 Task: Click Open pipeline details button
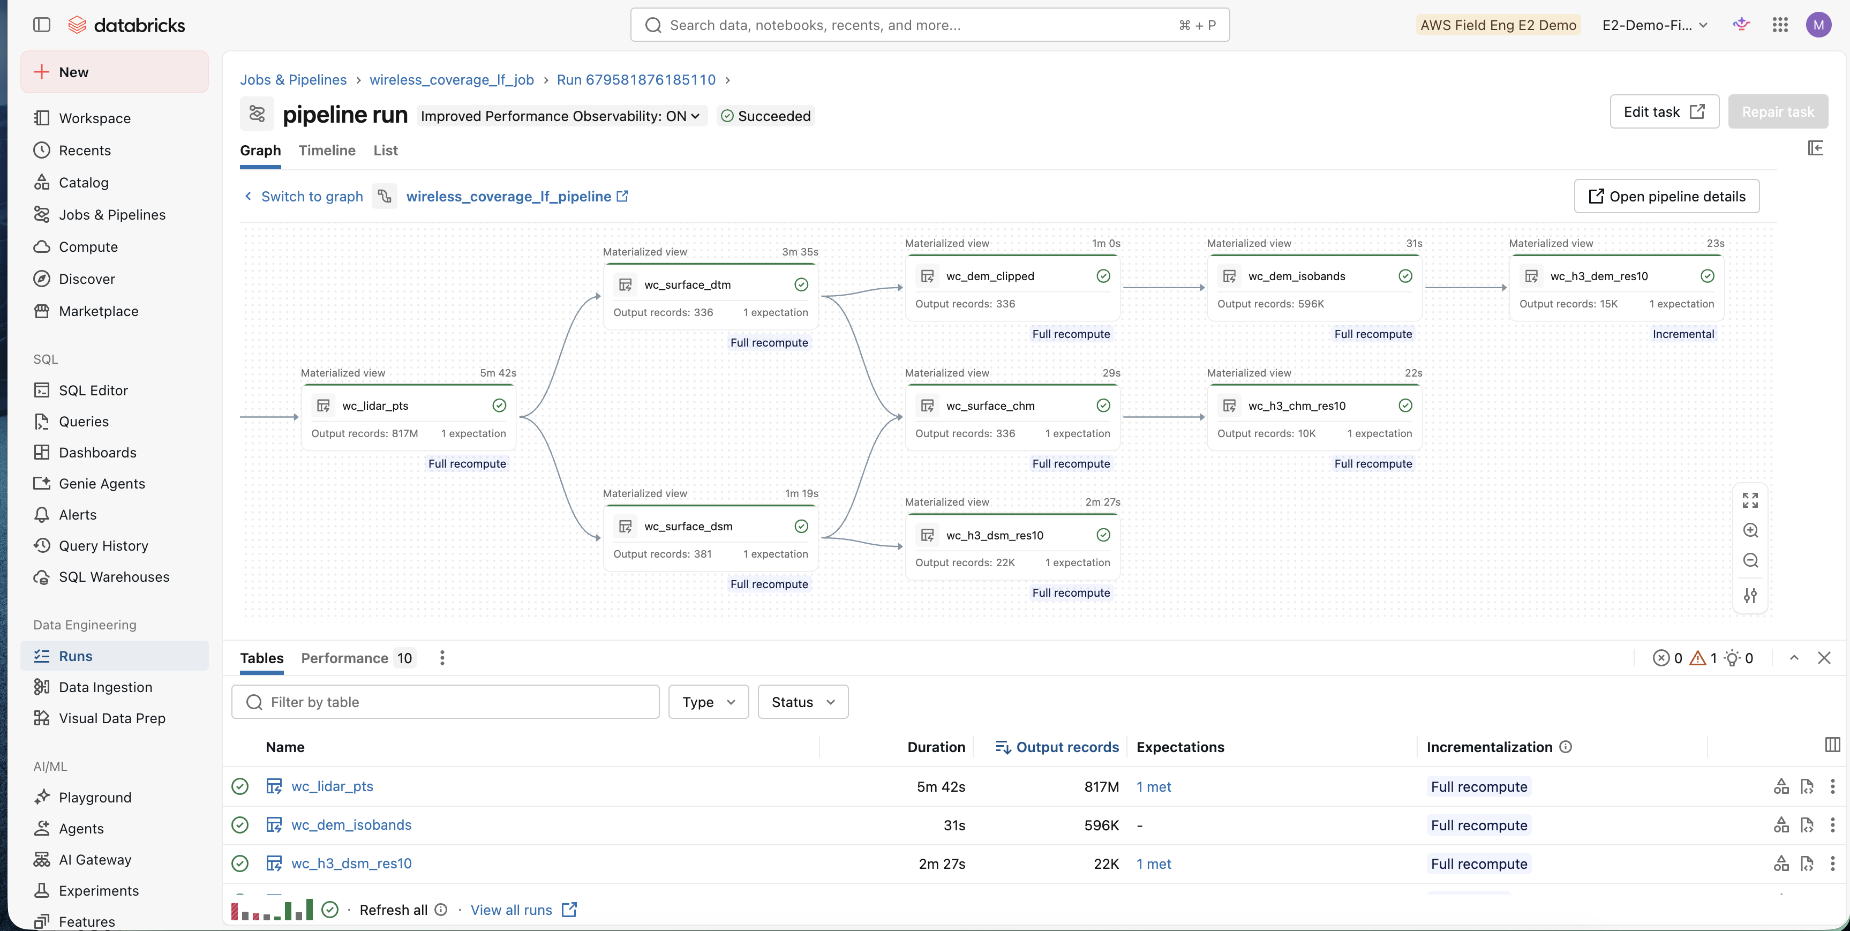[1666, 196]
